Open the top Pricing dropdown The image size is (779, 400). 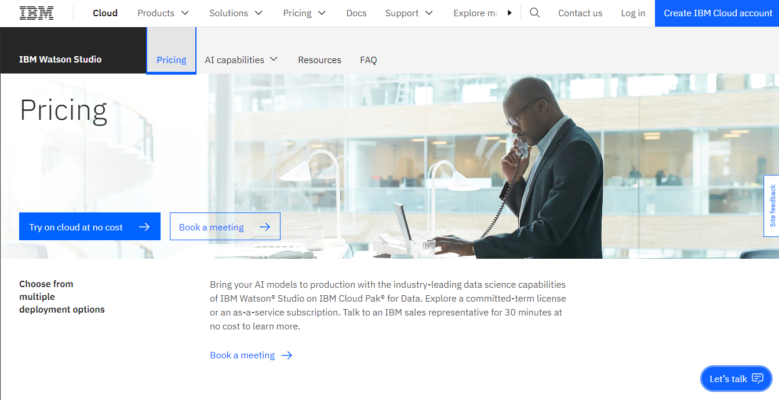click(x=304, y=13)
